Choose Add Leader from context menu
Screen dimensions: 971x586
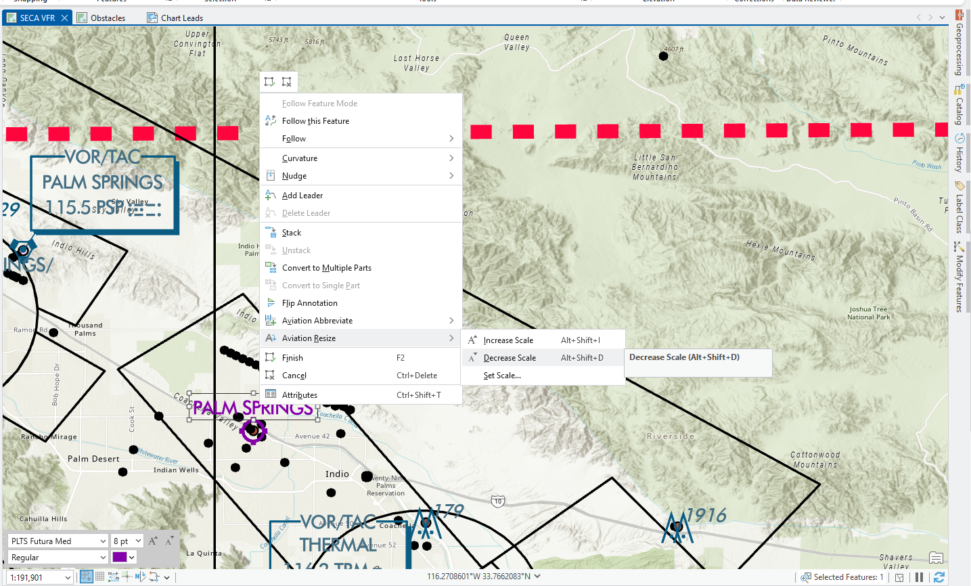click(361, 195)
